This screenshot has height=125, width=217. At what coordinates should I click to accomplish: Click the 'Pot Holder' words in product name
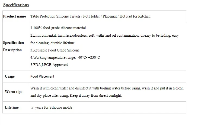coord(91,16)
